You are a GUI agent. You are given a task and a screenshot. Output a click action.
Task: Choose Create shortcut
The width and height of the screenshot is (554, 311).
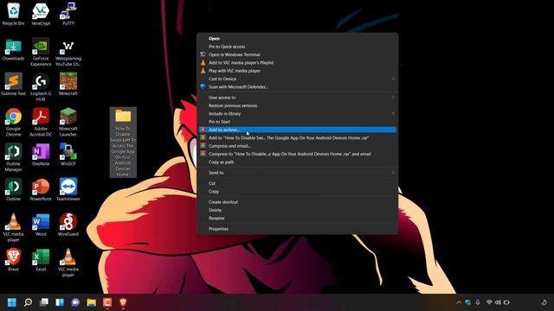(298, 202)
